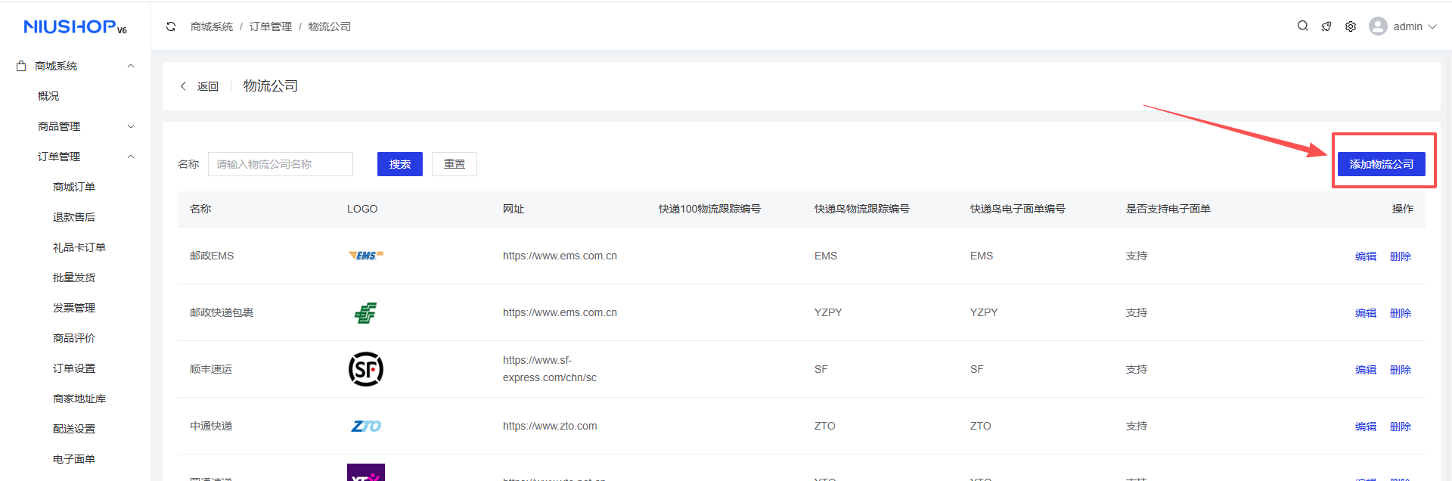Click the back arrow icon next to 返回
Screen dimensions: 1452x481
pyautogui.click(x=183, y=86)
